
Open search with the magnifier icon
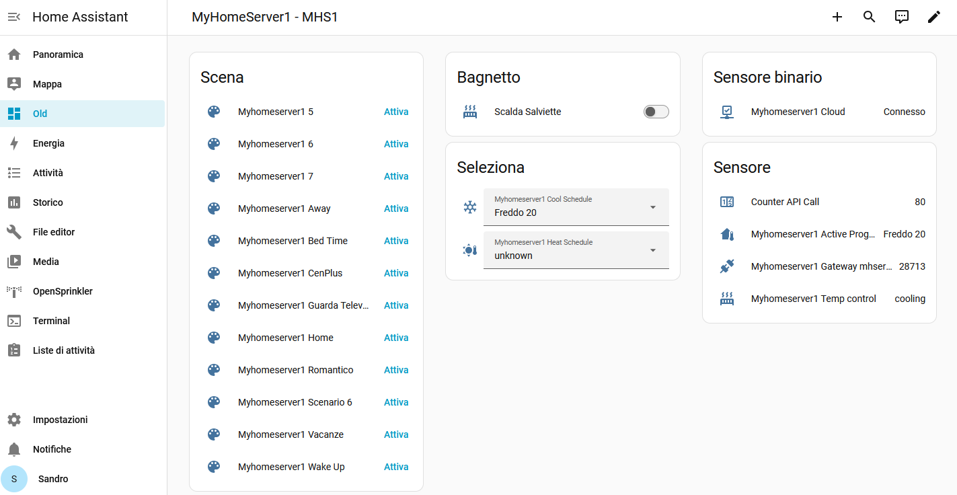point(870,17)
